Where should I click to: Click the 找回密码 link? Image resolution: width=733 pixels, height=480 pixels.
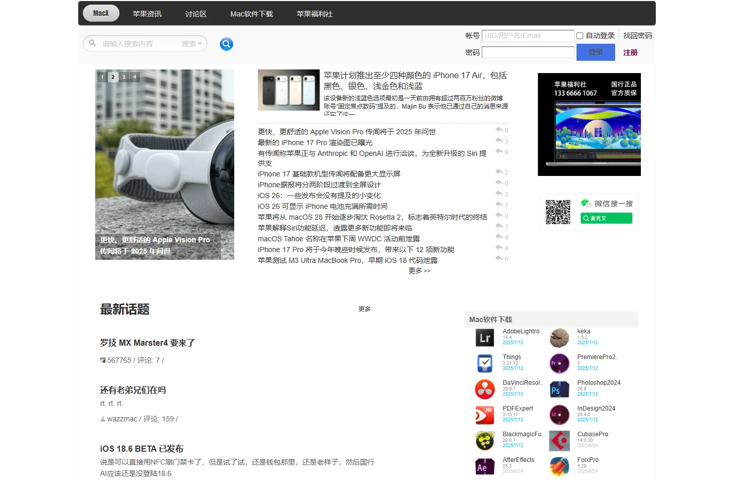coord(638,35)
